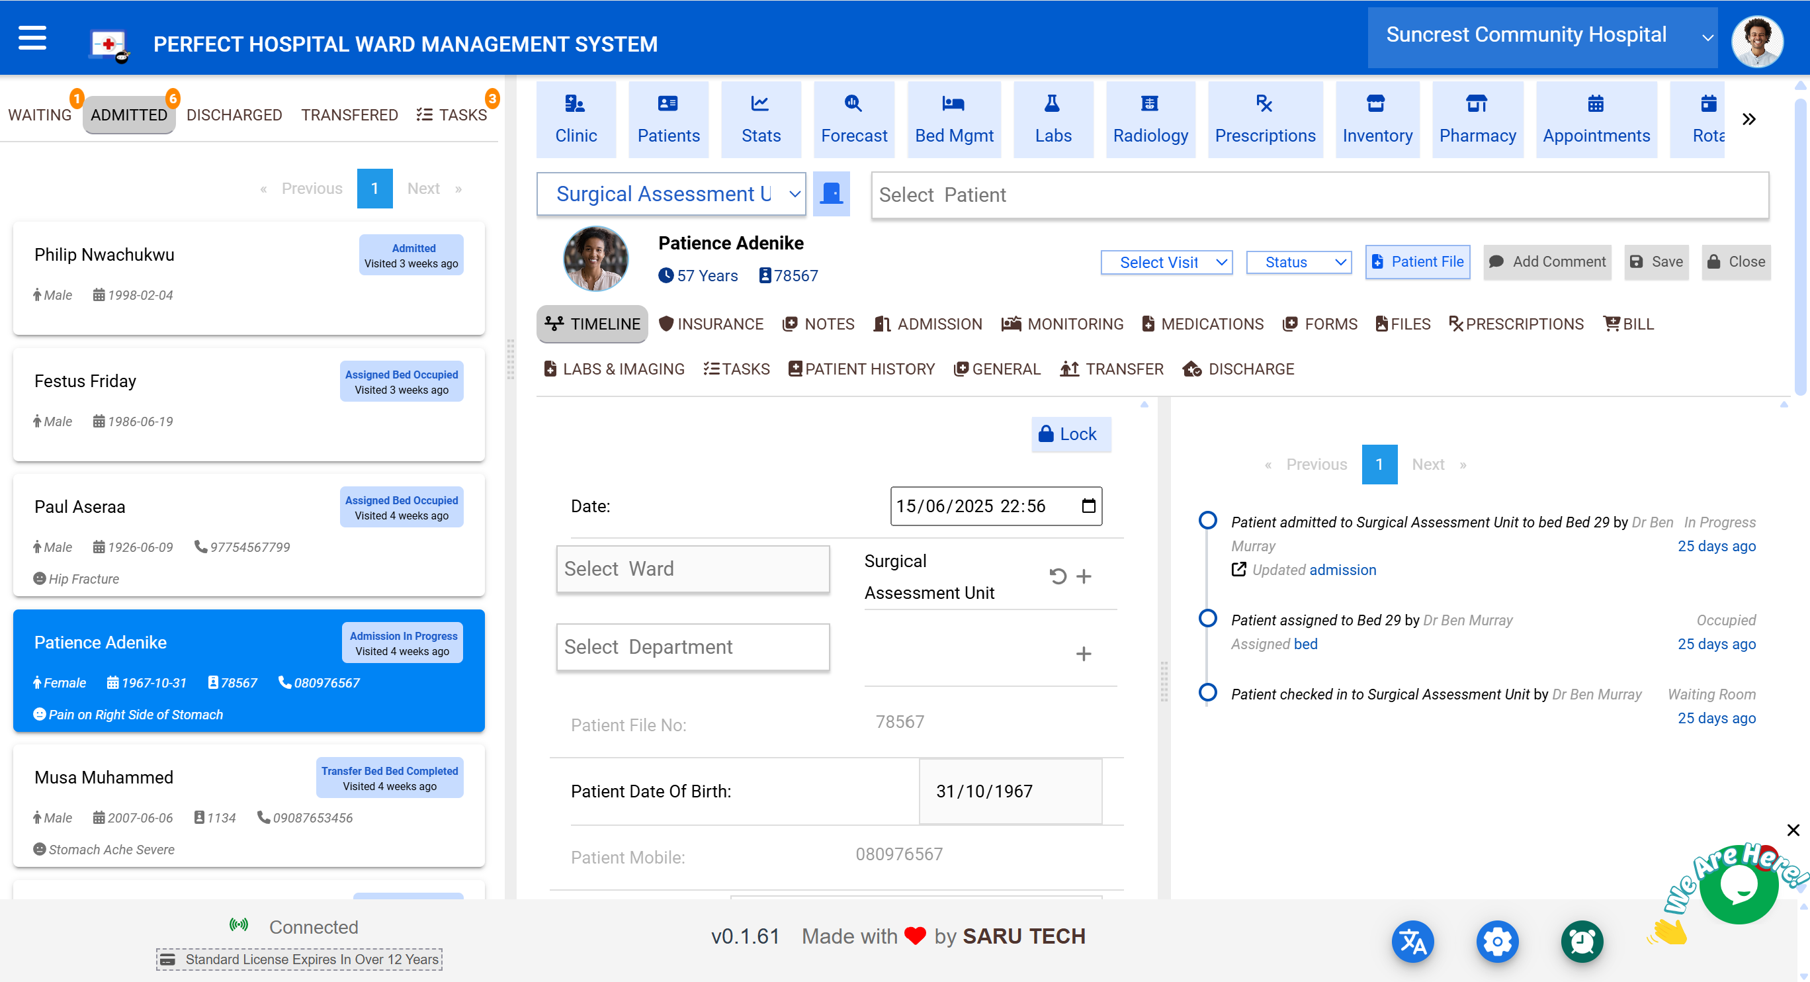
Task: Switch to the left panel TASKS tab
Action: tap(452, 114)
